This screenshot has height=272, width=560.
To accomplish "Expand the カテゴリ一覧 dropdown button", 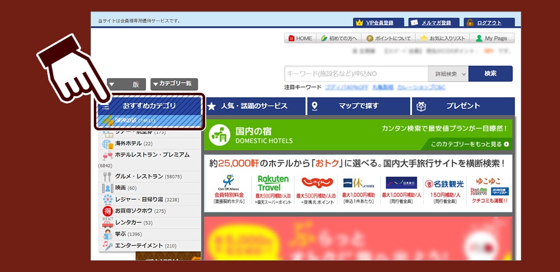I will click(x=174, y=84).
